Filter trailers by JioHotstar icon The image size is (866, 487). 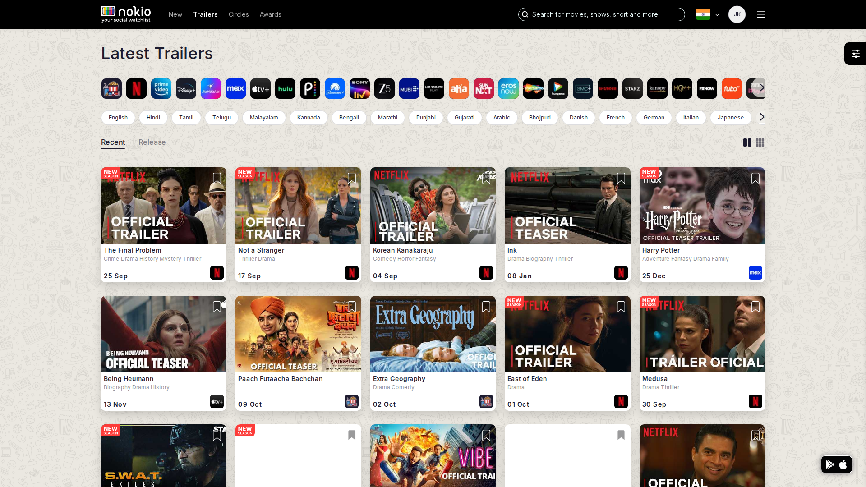click(x=211, y=89)
